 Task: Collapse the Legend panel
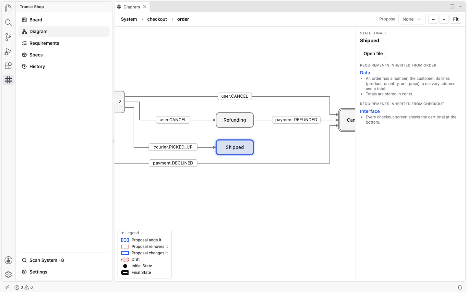click(130, 233)
